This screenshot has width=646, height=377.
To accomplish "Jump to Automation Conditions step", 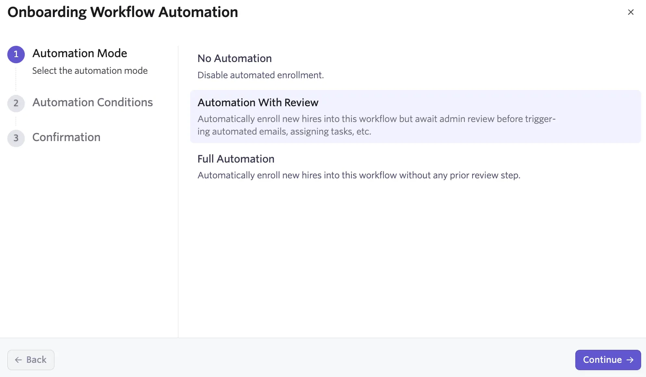I will 93,102.
